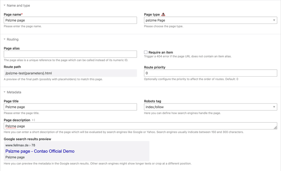The width and height of the screenshot is (281, 171).
Task: Click the 'Optionally configure the priority' hint
Action: (191, 79)
